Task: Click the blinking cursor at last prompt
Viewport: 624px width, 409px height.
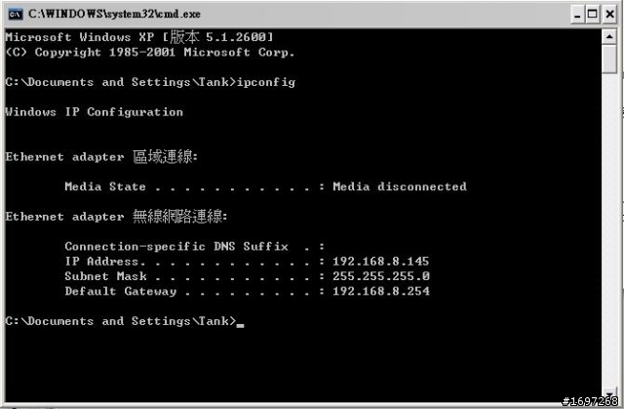Action: (x=240, y=325)
